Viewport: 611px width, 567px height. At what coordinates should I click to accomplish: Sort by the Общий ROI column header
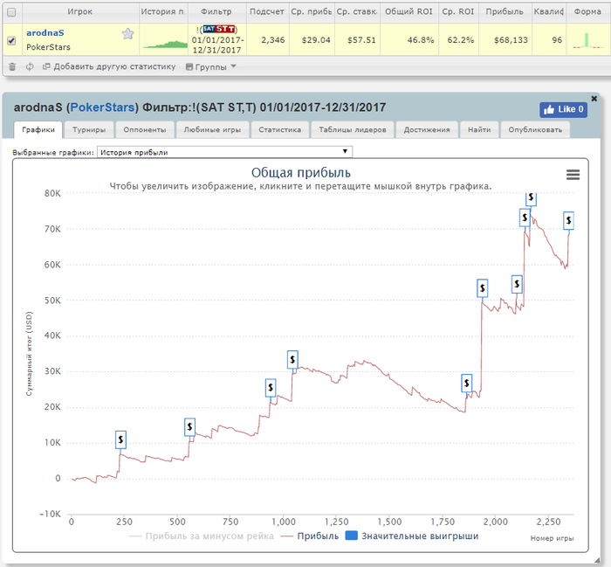click(x=408, y=11)
